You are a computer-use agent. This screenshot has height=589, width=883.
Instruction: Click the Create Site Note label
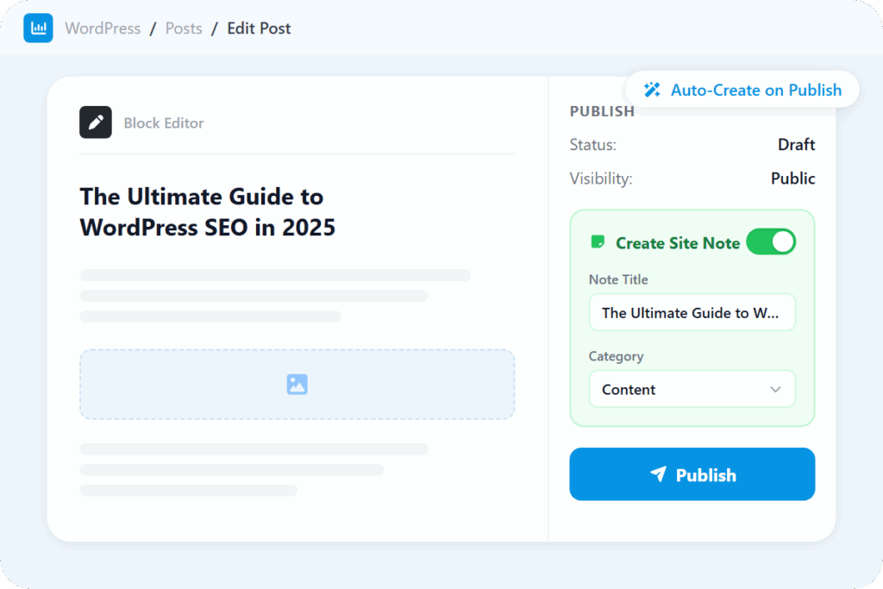[677, 243]
